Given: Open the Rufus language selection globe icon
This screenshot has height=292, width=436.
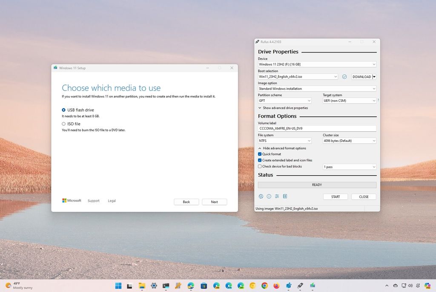Looking at the screenshot, I should [261, 197].
